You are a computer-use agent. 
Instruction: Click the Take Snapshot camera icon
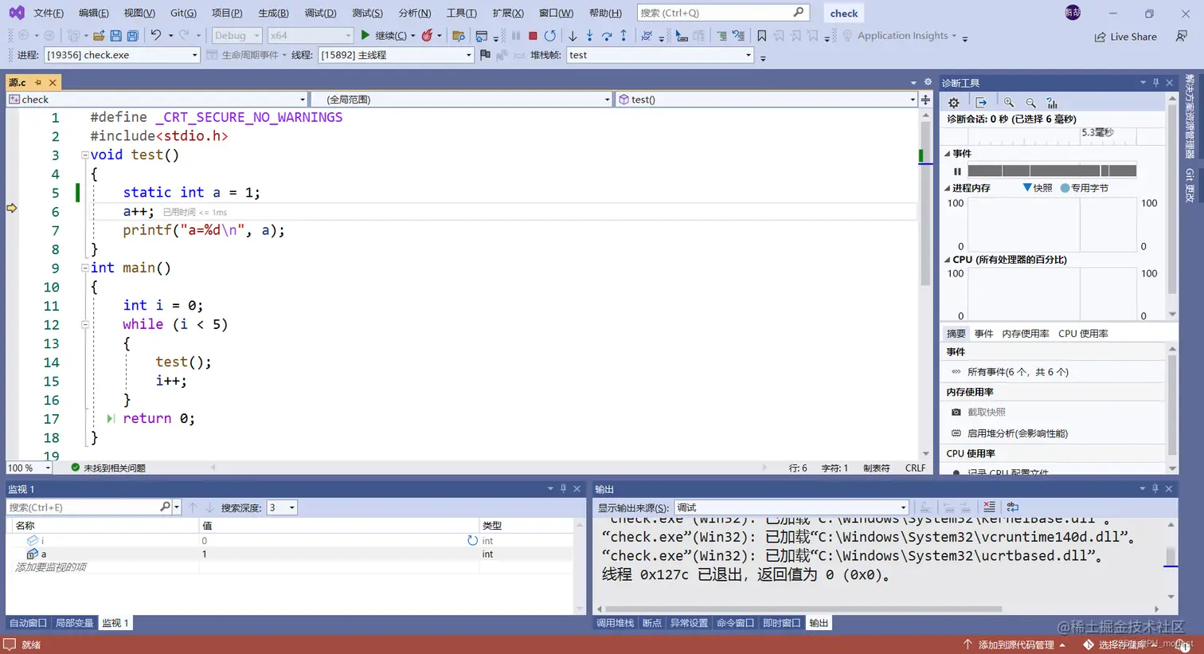[956, 413]
